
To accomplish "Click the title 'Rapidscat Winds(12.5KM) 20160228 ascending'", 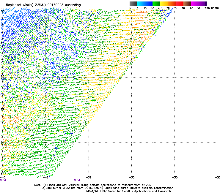I will 43,5.
